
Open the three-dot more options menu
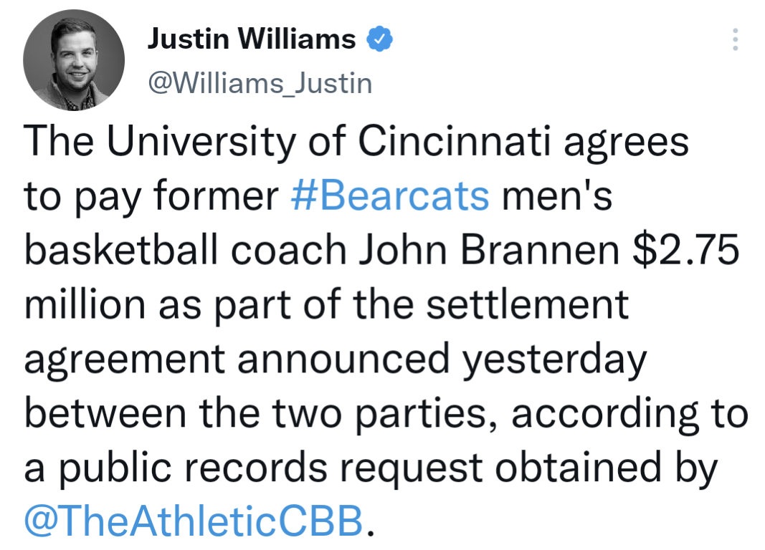coord(735,39)
